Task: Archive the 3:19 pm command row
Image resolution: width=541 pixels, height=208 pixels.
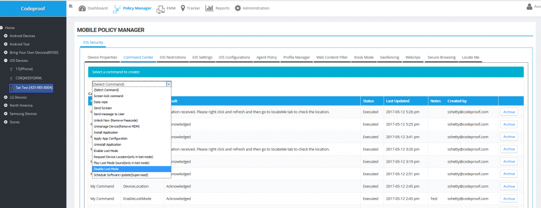Action: click(x=509, y=162)
